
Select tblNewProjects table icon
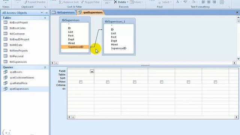[x=5, y=51]
